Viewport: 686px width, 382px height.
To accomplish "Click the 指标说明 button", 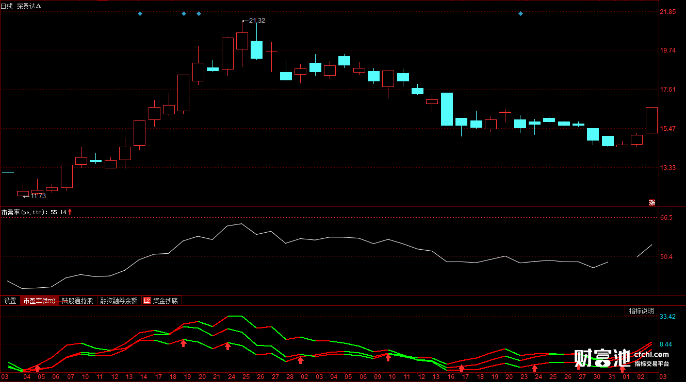I will point(642,311).
